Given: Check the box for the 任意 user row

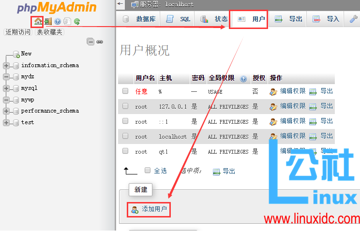Looking at the screenshot, I should [x=125, y=91].
